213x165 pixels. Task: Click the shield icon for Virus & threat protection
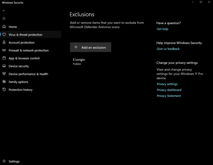tap(4, 34)
